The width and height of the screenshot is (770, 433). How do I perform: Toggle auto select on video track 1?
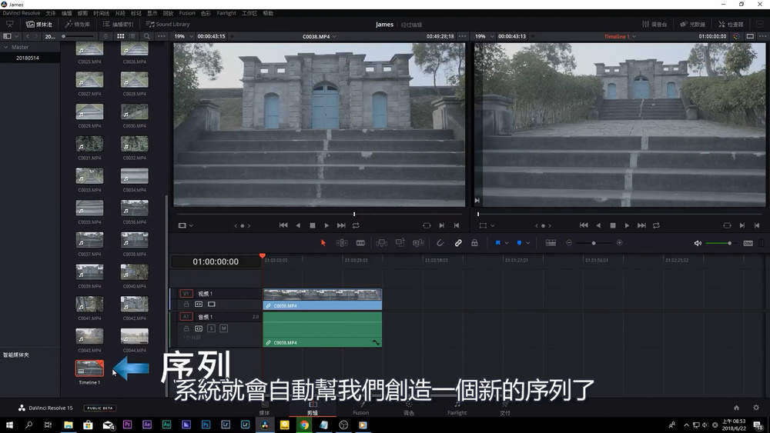[199, 305]
